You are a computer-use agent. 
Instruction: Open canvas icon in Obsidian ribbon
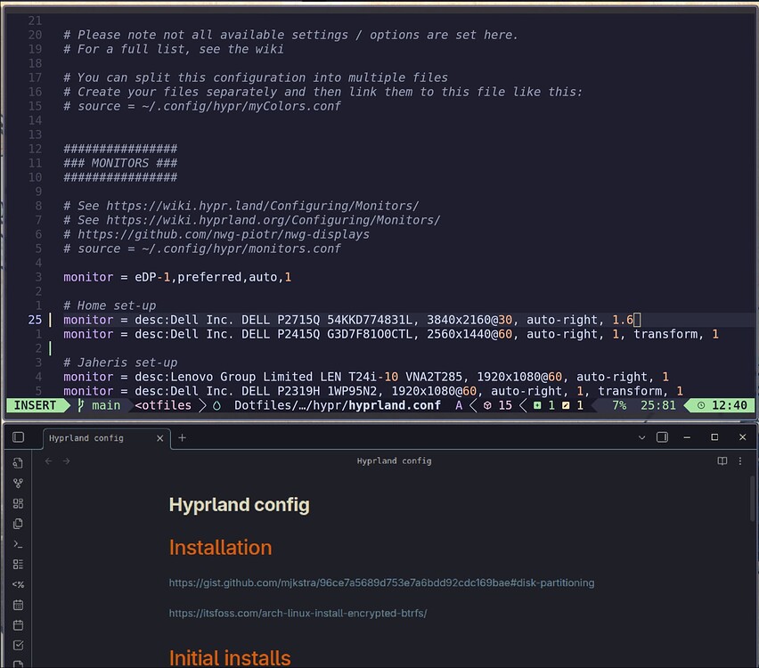point(19,503)
